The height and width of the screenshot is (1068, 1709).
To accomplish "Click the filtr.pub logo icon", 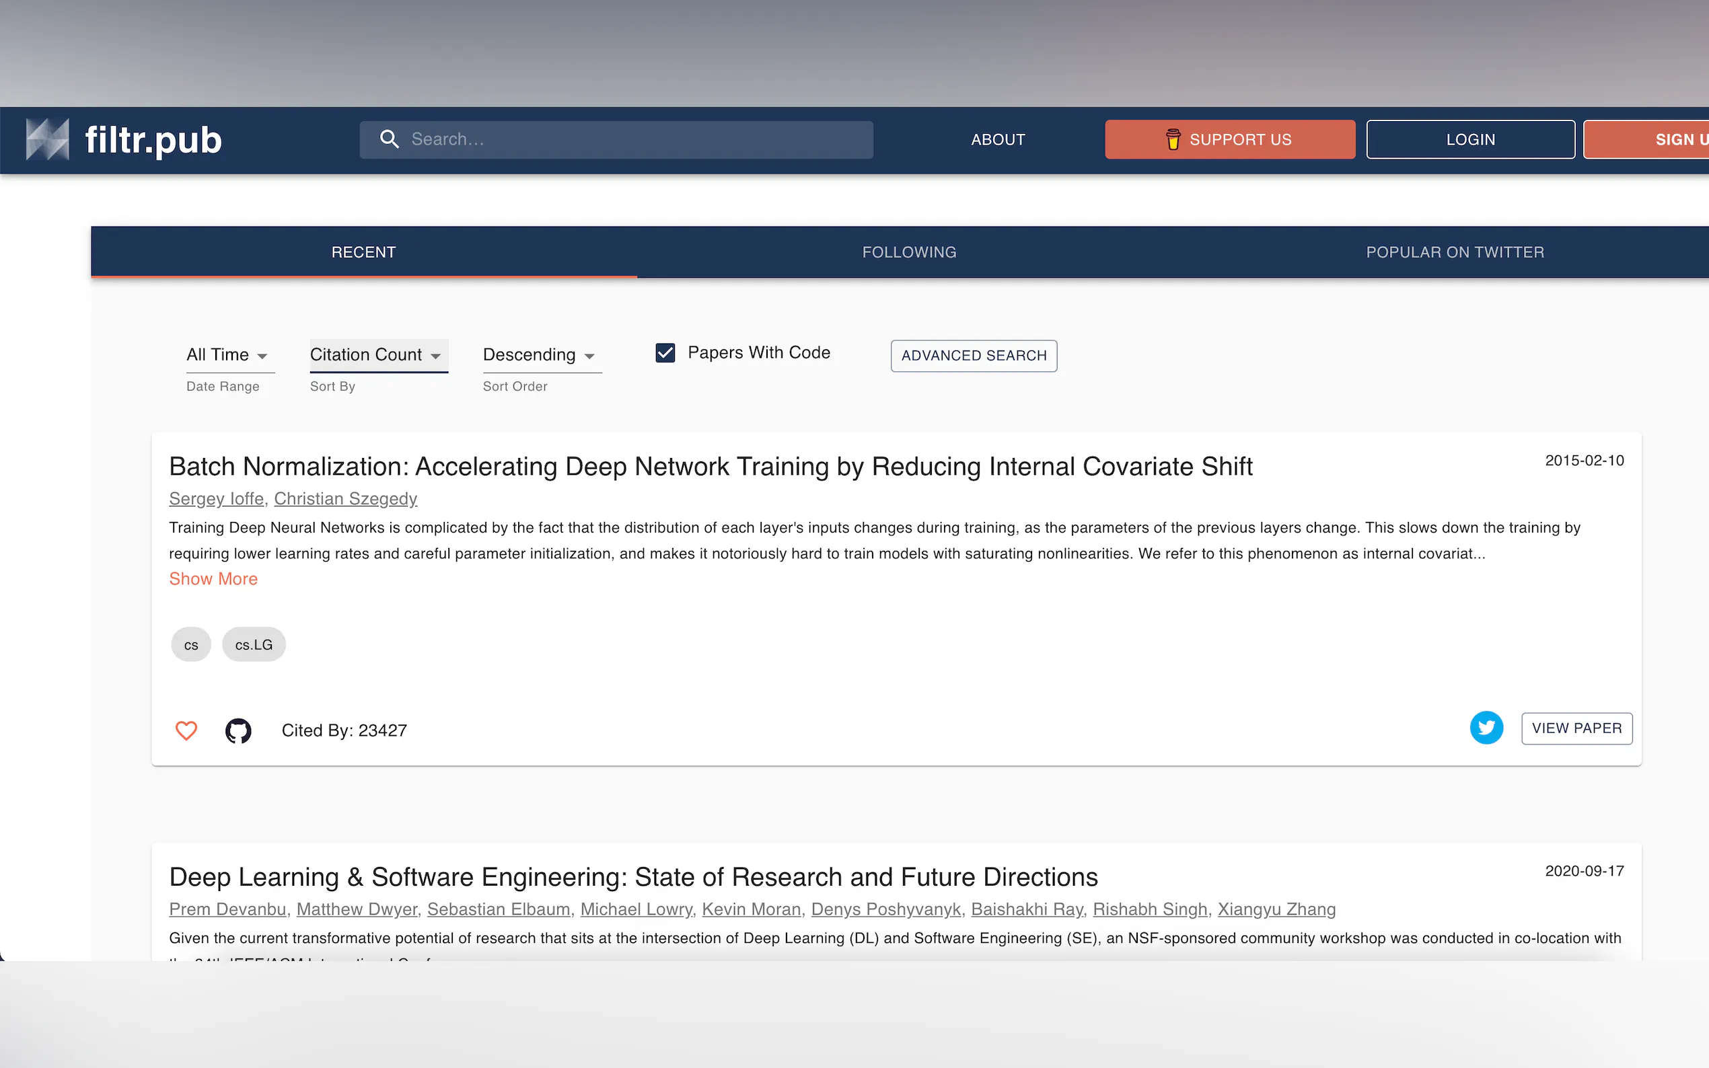I will [x=47, y=139].
